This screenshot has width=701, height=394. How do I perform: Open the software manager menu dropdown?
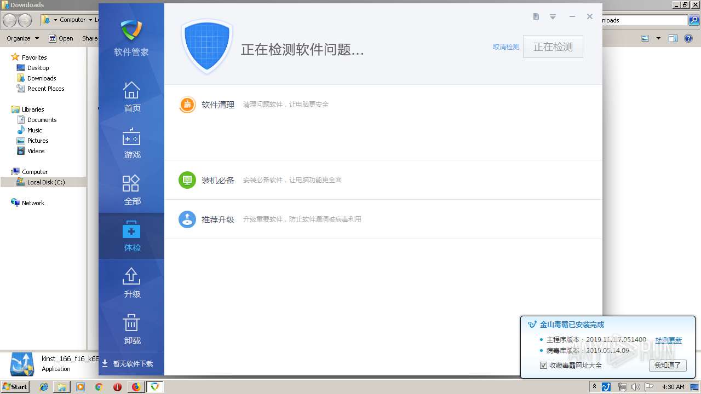(553, 17)
